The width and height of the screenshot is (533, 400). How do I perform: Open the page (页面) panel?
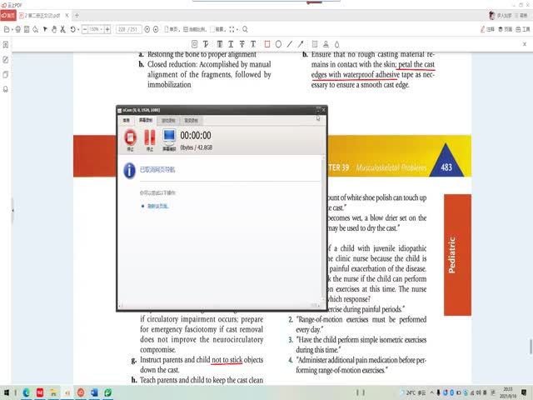(506, 30)
